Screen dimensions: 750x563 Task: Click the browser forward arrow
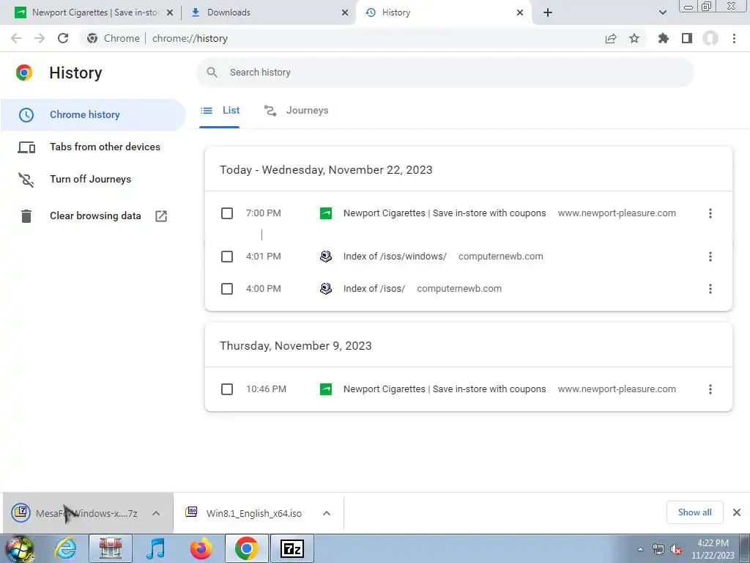click(40, 38)
